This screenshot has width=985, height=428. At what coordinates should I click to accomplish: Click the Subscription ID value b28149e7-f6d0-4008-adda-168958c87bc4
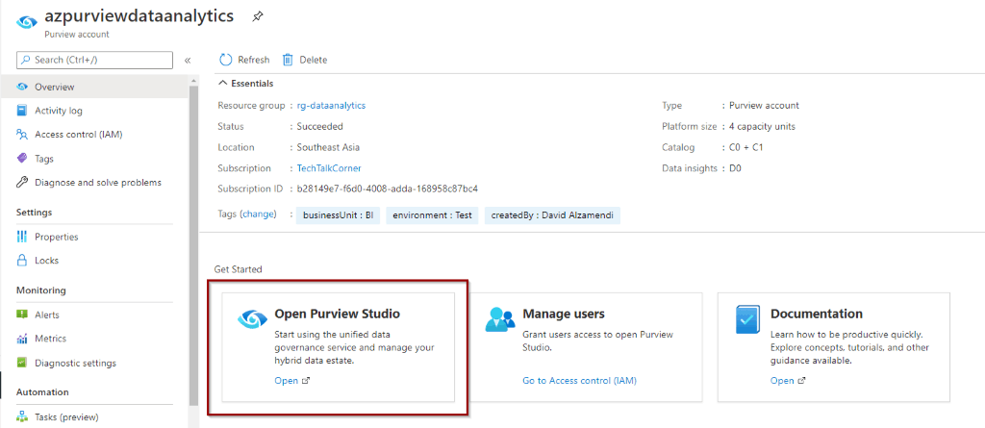(388, 189)
